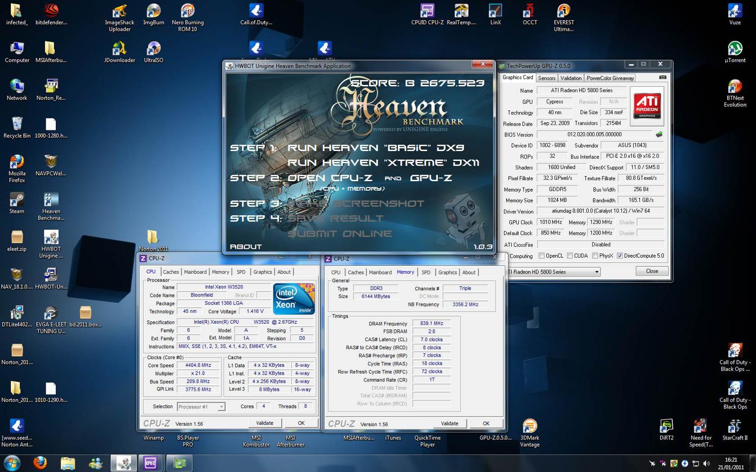Viewport: 756px width, 472px height.
Task: Launch OCCT desktop shortcut
Action: 529,15
